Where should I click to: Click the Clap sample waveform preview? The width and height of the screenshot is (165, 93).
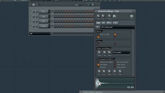pyautogui.click(x=115, y=83)
